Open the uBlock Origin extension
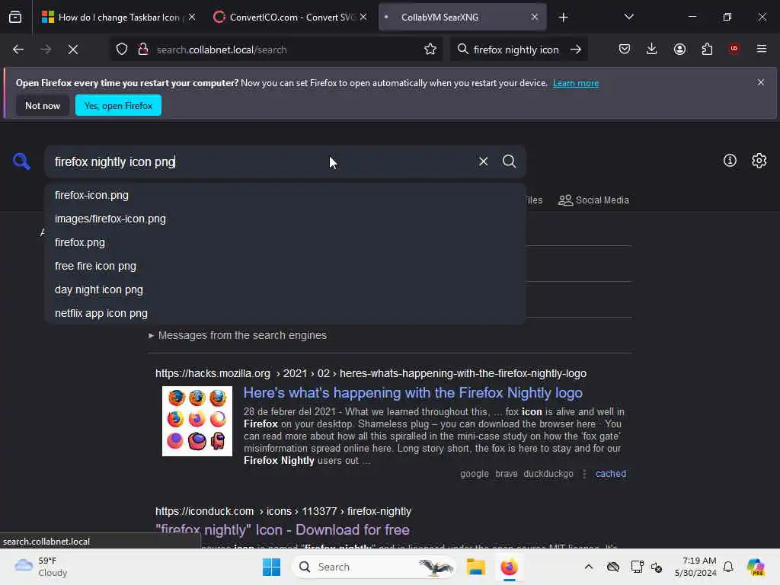The height and width of the screenshot is (585, 780). pos(734,49)
